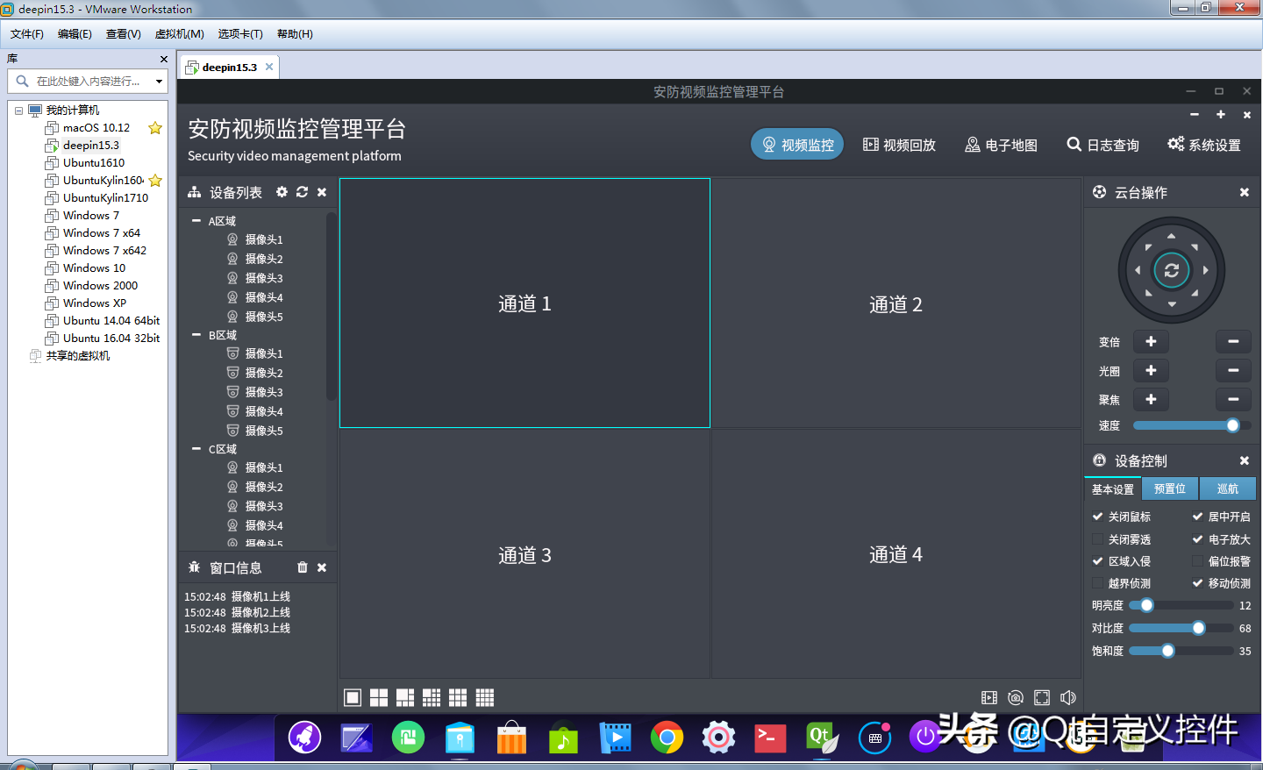Screen dimensions: 1263x770
Task: Clear window info with trash icon
Action: coord(302,567)
